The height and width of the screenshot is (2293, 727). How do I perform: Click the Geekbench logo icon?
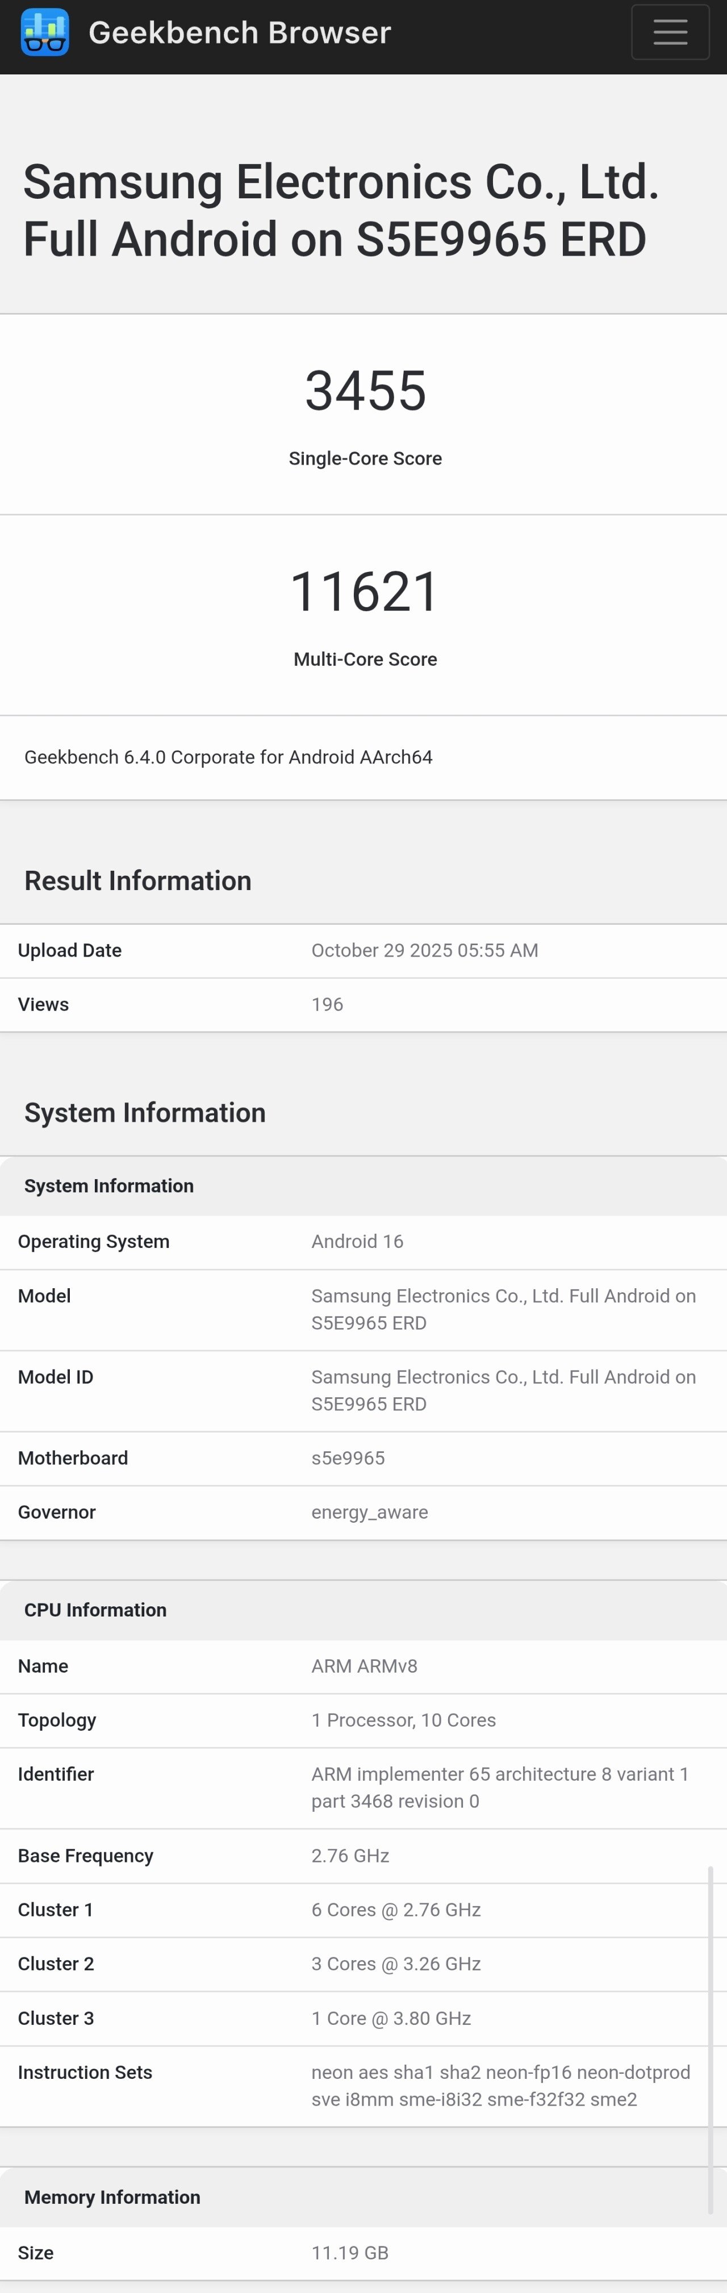(x=44, y=32)
